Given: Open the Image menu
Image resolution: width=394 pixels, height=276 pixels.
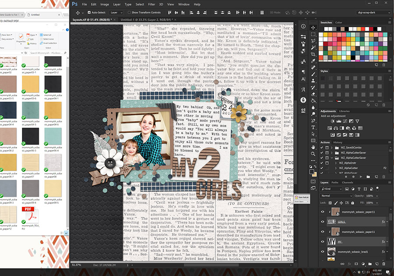Looking at the screenshot, I should [105, 4].
